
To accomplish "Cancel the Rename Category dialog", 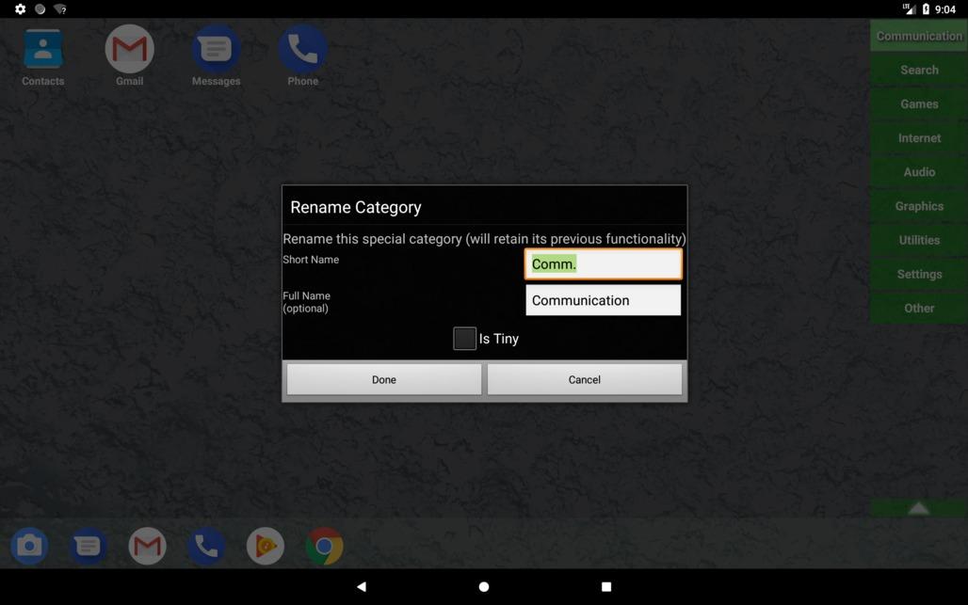I will tap(584, 379).
